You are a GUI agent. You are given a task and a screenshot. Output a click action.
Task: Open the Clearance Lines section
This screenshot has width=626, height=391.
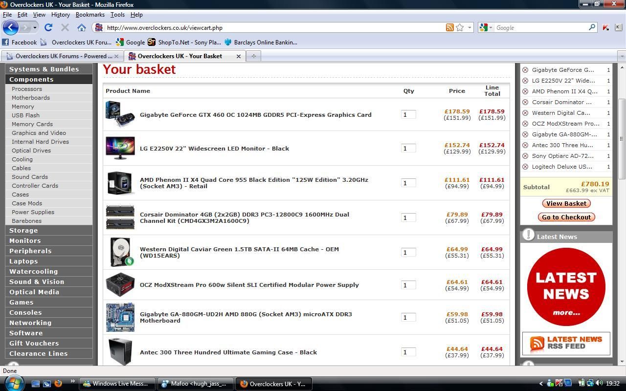[39, 353]
